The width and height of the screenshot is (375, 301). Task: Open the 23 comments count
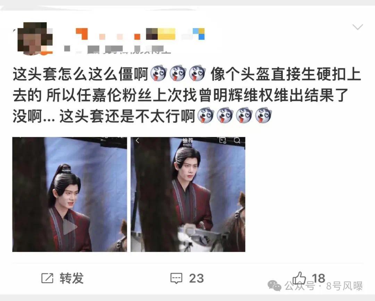[x=196, y=278]
